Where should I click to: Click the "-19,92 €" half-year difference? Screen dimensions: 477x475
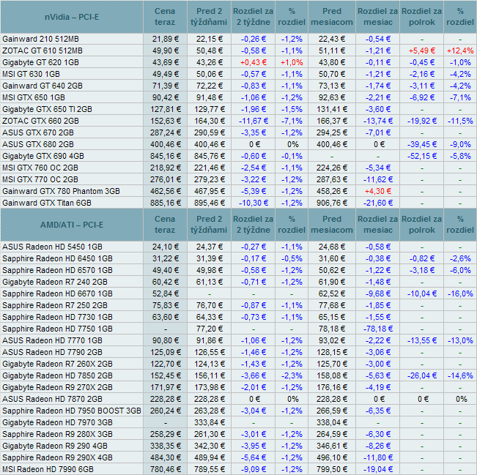[x=421, y=121]
